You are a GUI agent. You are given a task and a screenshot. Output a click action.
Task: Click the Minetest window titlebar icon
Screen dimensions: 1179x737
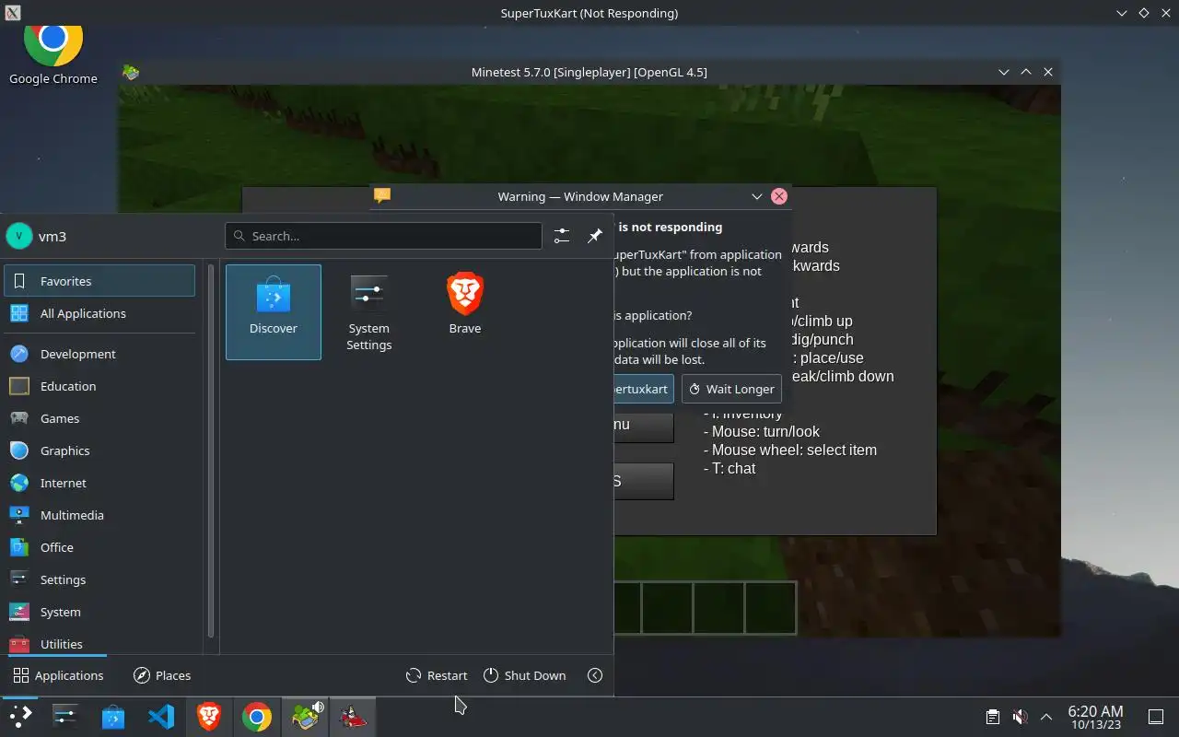[131, 72]
